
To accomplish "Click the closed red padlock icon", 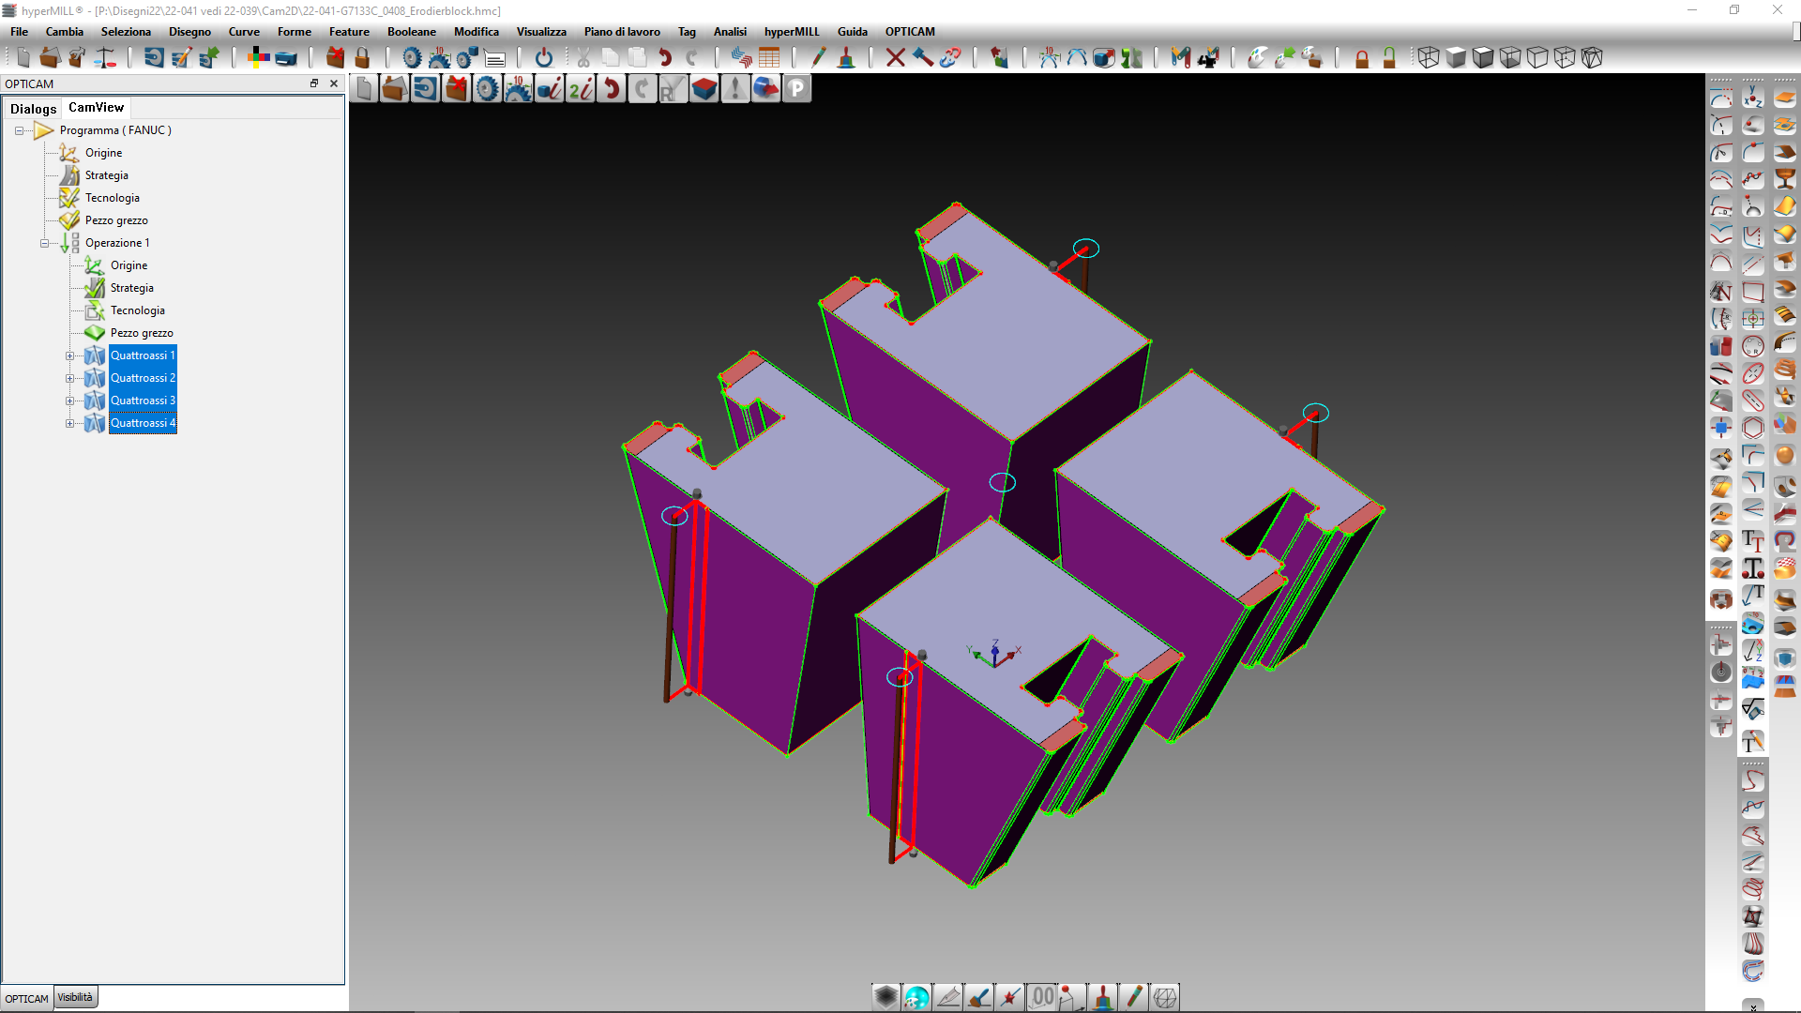I will click(1362, 58).
